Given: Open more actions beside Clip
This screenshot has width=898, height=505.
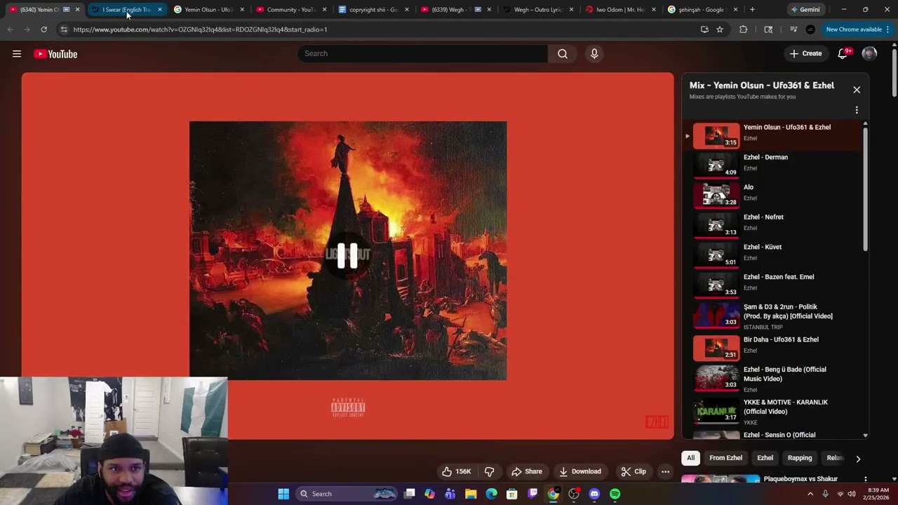Looking at the screenshot, I should tap(665, 471).
